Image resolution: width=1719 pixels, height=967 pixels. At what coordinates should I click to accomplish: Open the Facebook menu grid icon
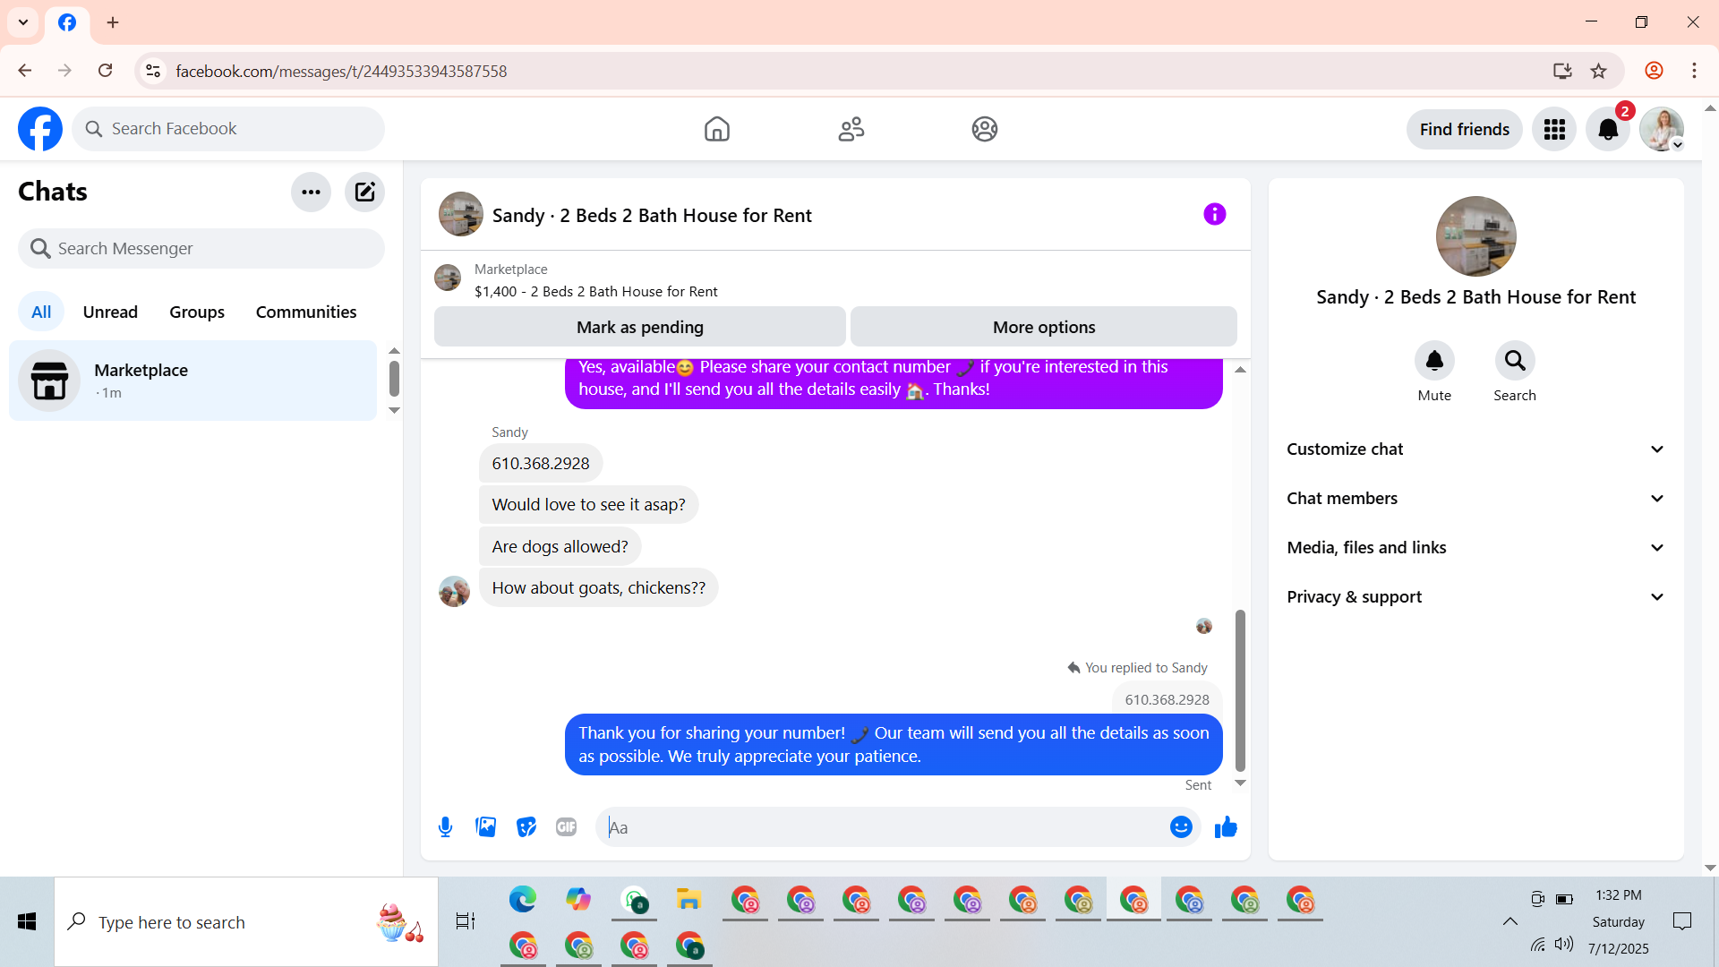tap(1554, 130)
